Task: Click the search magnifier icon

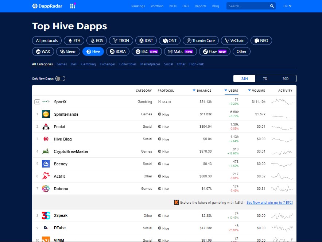Action: 272,6
